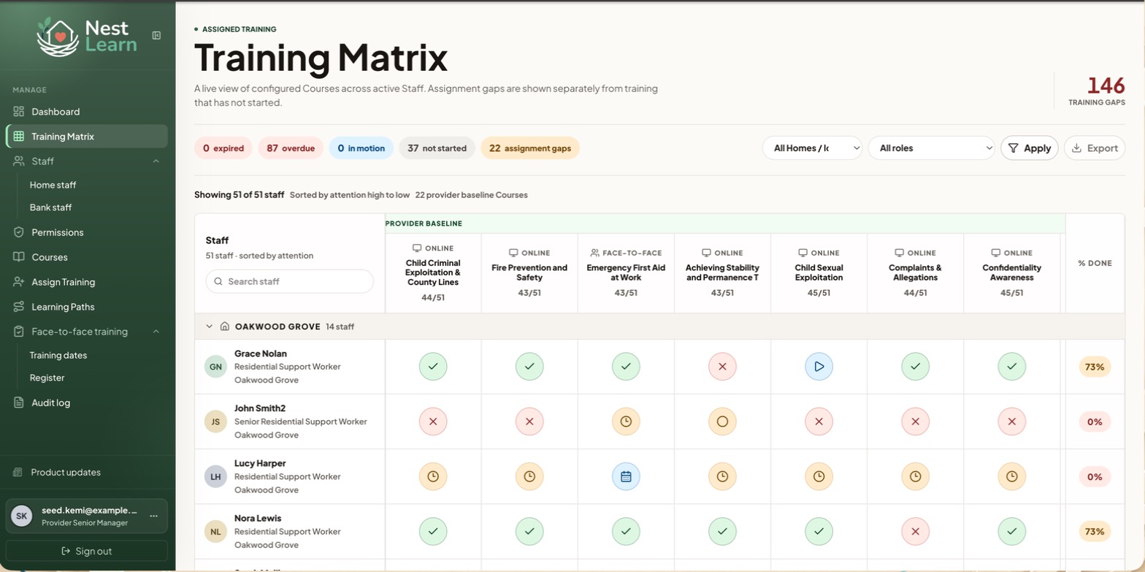
Task: Export the training matrix
Action: click(x=1095, y=148)
